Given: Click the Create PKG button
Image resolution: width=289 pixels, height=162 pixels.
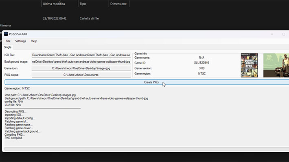Looking at the screenshot, I should click(147, 82).
